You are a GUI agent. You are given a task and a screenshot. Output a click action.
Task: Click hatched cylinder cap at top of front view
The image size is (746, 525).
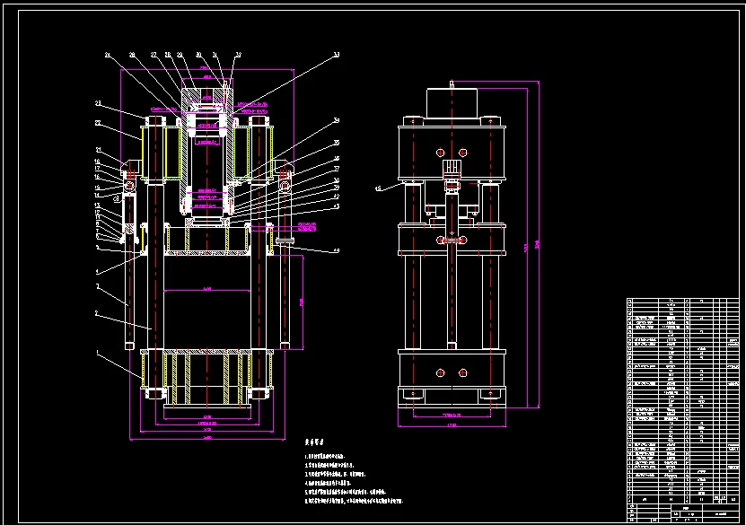[207, 94]
